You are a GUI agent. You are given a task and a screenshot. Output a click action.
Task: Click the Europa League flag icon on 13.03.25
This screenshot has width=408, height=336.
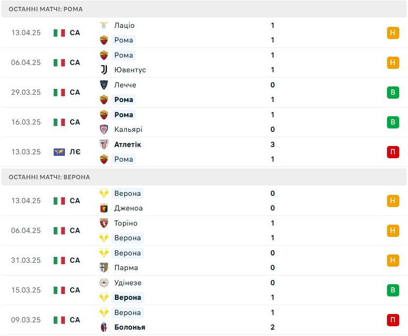click(59, 152)
